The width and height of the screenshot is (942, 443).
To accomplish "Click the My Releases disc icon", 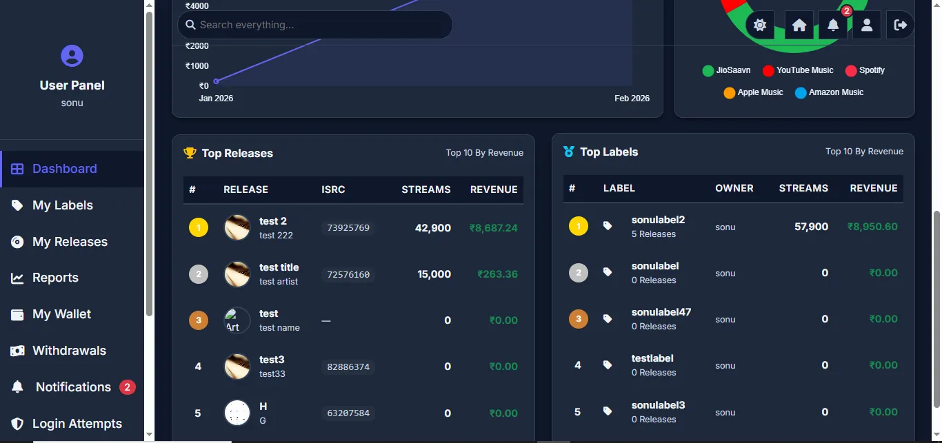I will click(x=17, y=242).
